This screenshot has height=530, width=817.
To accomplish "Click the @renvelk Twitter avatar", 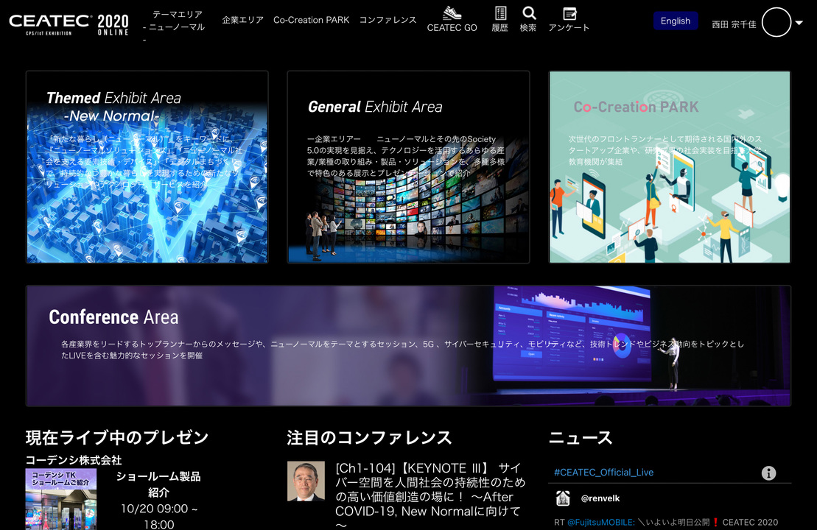I will [x=563, y=498].
